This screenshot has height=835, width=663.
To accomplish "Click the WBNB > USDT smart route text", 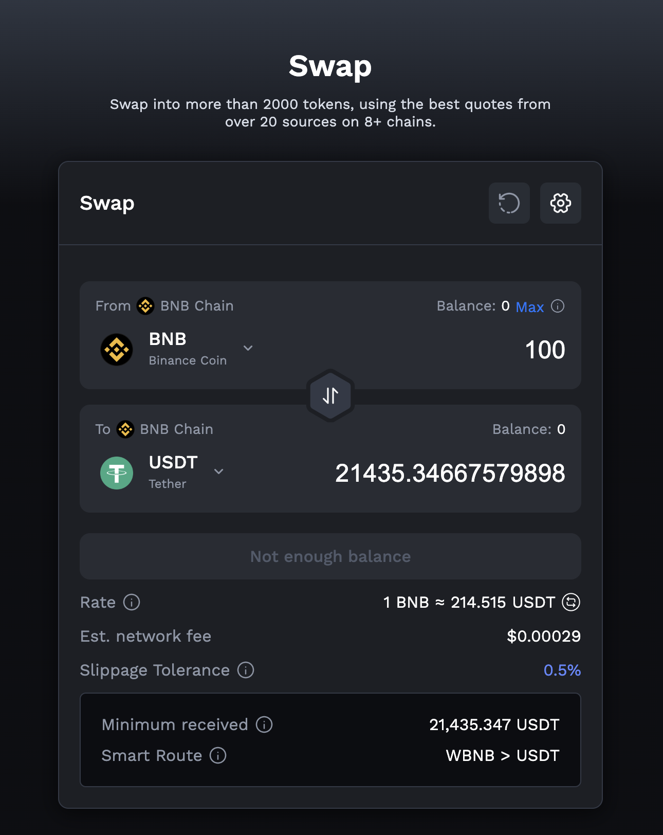I will point(502,755).
